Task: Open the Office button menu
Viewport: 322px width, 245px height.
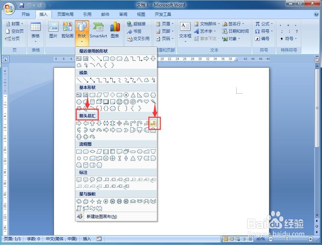Action: (x=9, y=8)
